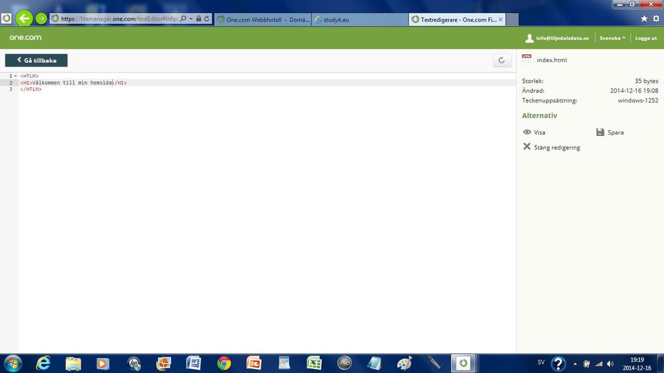Image resolution: width=664 pixels, height=373 pixels.
Task: Expand the Svenska language dropdown
Action: [612, 38]
